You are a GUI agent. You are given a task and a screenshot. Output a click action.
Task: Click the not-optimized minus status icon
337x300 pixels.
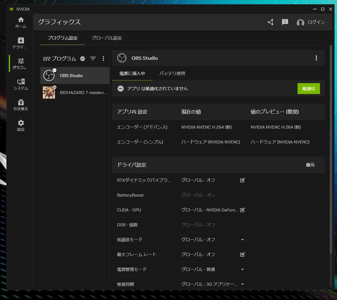[121, 88]
